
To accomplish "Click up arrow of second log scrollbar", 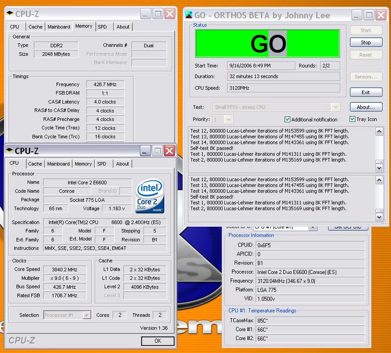I will (x=379, y=180).
